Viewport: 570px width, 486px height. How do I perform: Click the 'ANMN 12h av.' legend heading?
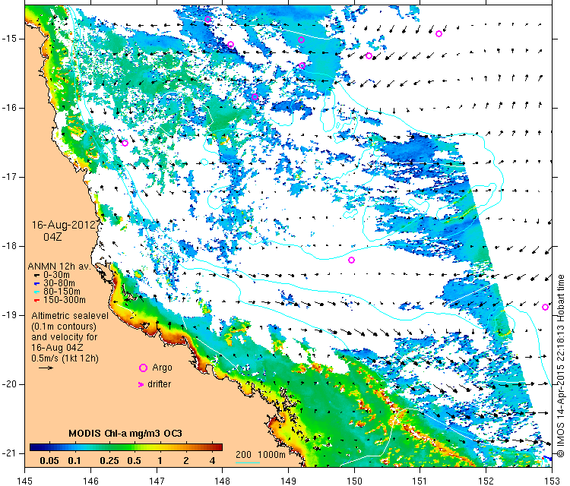59,267
